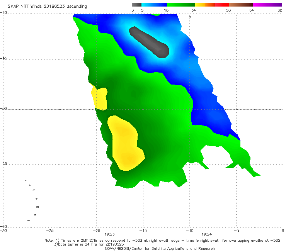The image size is (286, 251).
Task: Click the color bar label '64'
Action: [252, 10]
